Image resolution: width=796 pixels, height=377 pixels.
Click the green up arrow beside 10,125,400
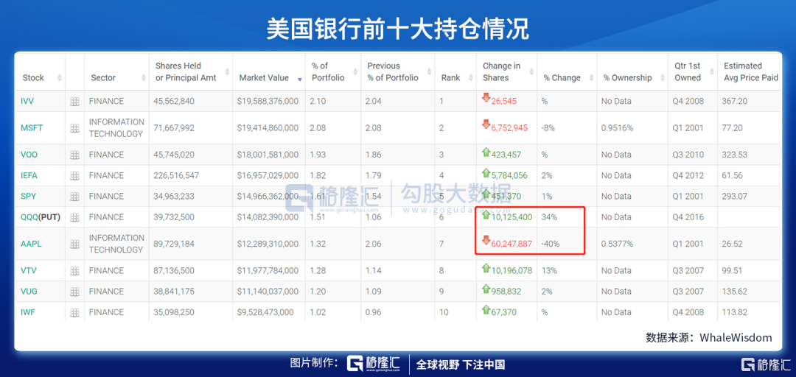tap(486, 215)
